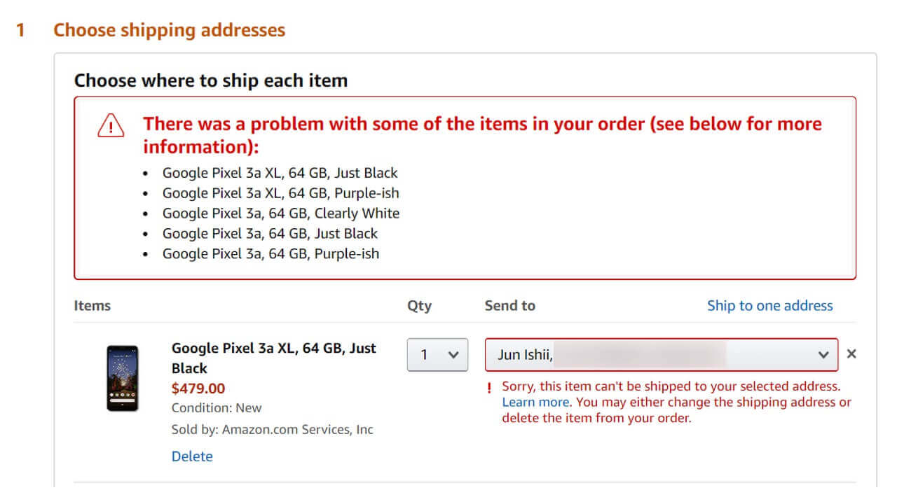This screenshot has width=897, height=504.
Task: Click the small red exclamation mark icon
Action: pyautogui.click(x=489, y=387)
